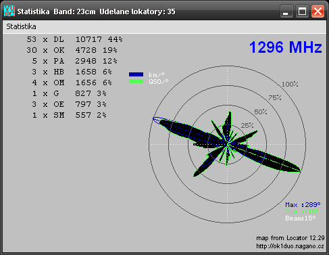This screenshot has width=329, height=255.
Task: Click the 1296 MHz frequency label
Action: (286, 47)
